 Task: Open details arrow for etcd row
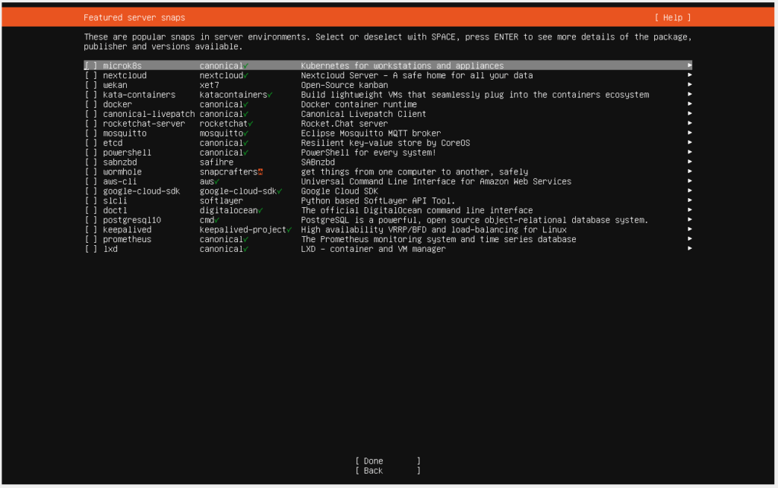point(689,143)
